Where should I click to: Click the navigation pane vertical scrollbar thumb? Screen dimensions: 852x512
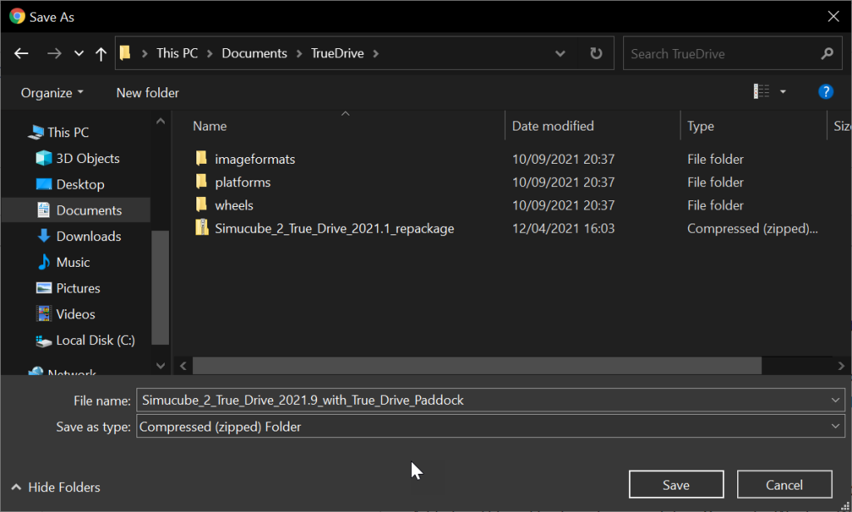coord(161,288)
